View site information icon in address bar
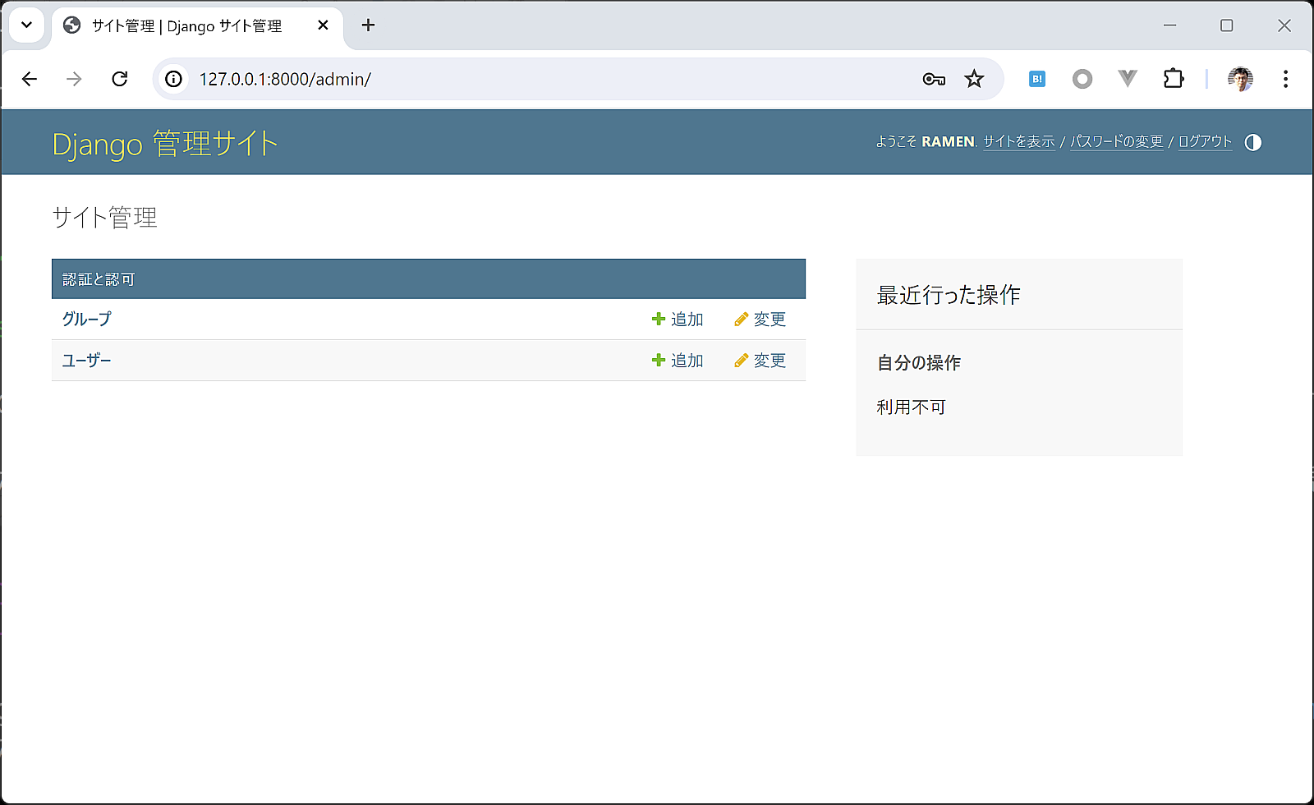The height and width of the screenshot is (805, 1314). pyautogui.click(x=173, y=79)
